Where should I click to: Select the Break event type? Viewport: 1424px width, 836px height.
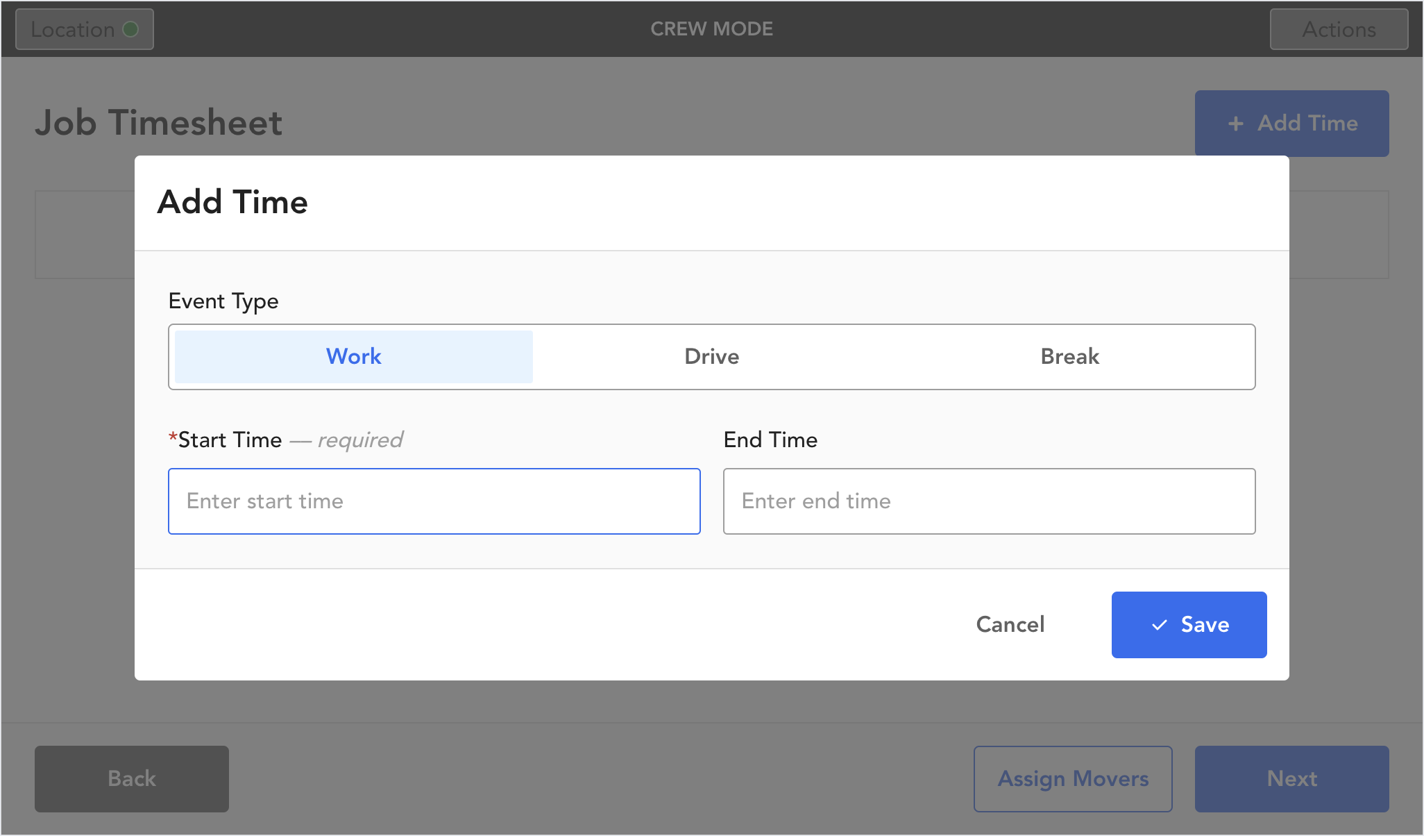(1069, 357)
